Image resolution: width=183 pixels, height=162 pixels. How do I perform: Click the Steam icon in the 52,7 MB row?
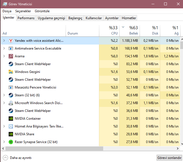pos(11,80)
